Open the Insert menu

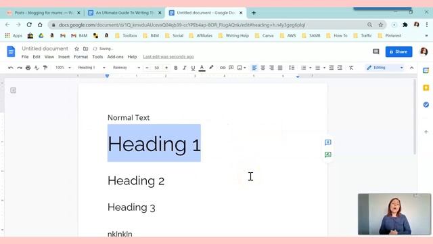(x=64, y=57)
